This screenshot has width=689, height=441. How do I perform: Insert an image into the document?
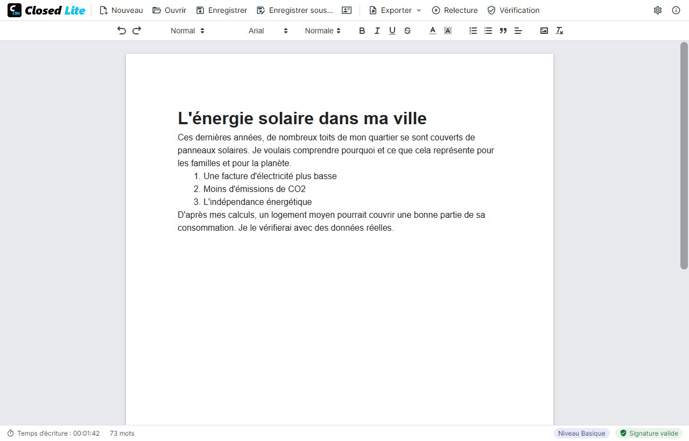(544, 31)
